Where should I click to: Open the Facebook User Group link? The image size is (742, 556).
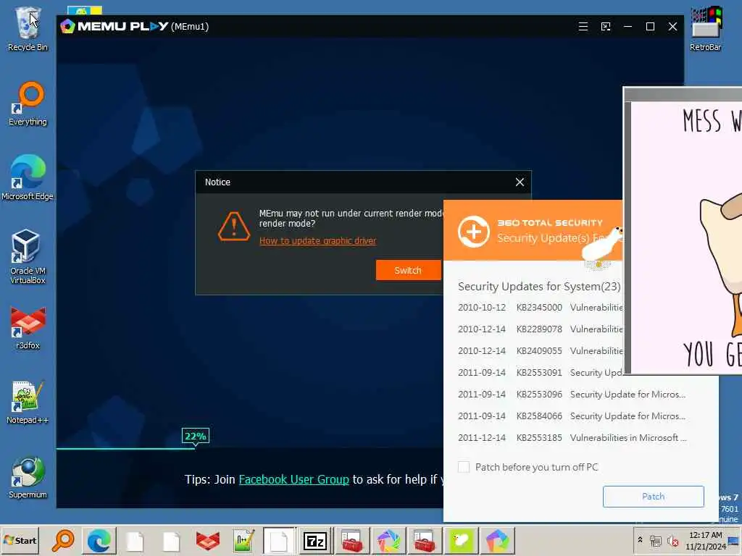[294, 479]
